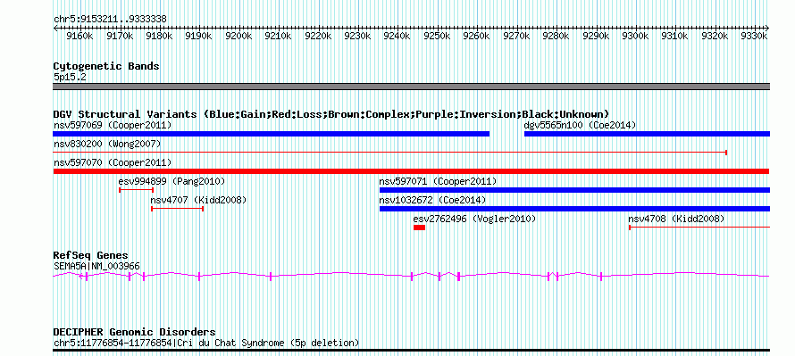Open the SEMA5A|NM_003966 gene label
This screenshot has height=356, width=795.
point(96,266)
